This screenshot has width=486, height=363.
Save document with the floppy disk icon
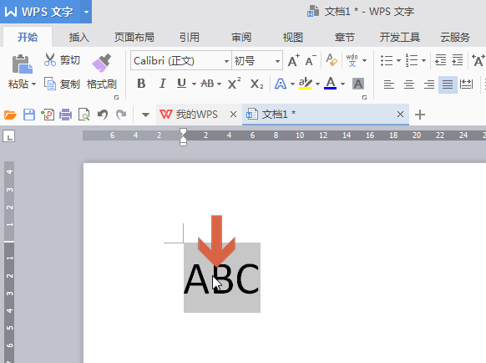point(29,115)
